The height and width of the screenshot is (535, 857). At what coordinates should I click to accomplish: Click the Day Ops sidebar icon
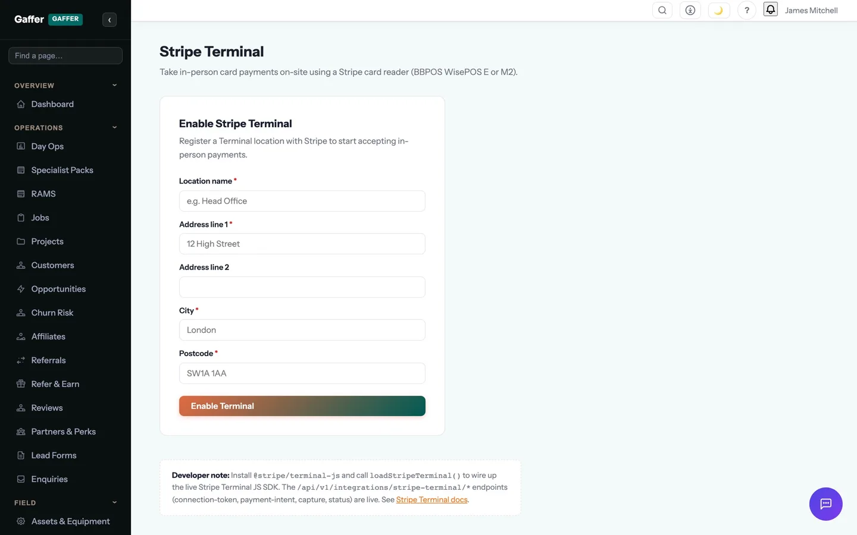[x=21, y=146]
